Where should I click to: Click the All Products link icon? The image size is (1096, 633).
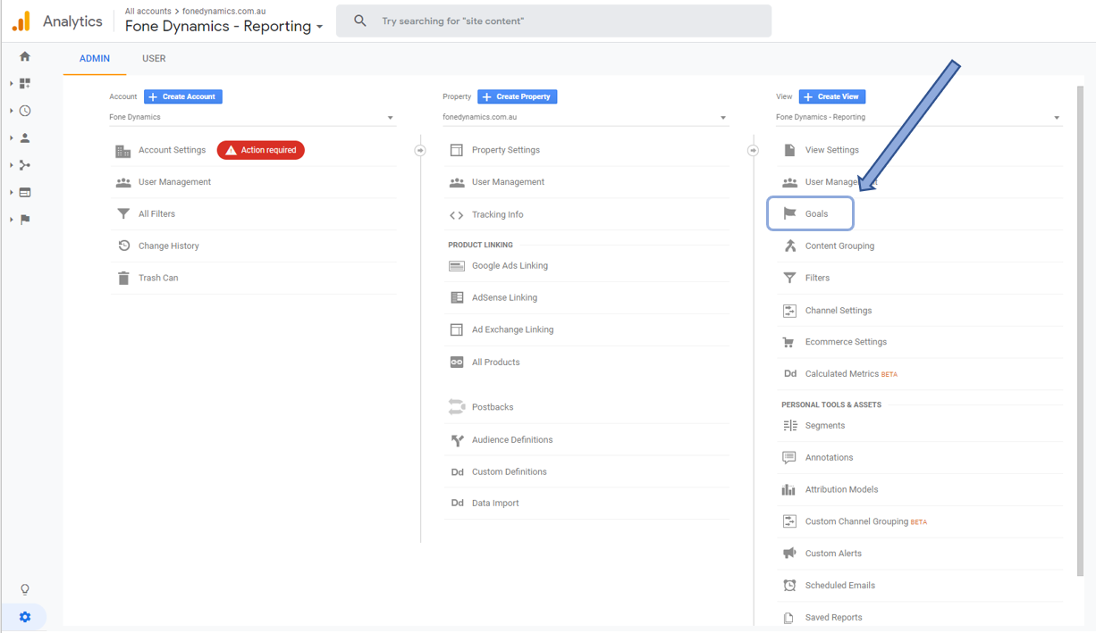click(457, 362)
